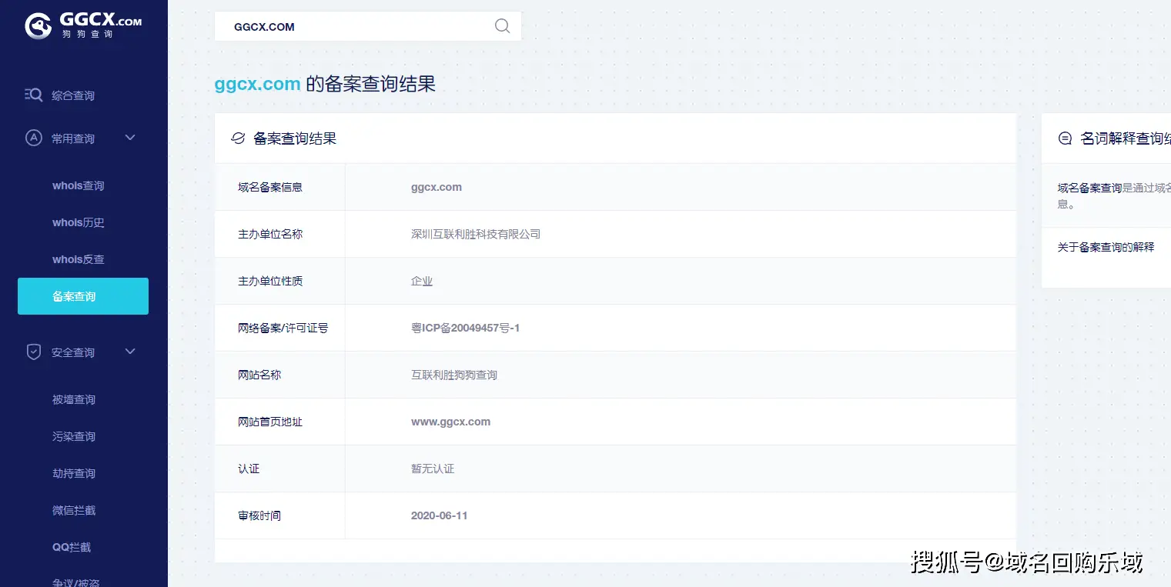This screenshot has height=587, width=1171.
Task: Click the 综合查询 list-search icon
Action: coord(34,95)
